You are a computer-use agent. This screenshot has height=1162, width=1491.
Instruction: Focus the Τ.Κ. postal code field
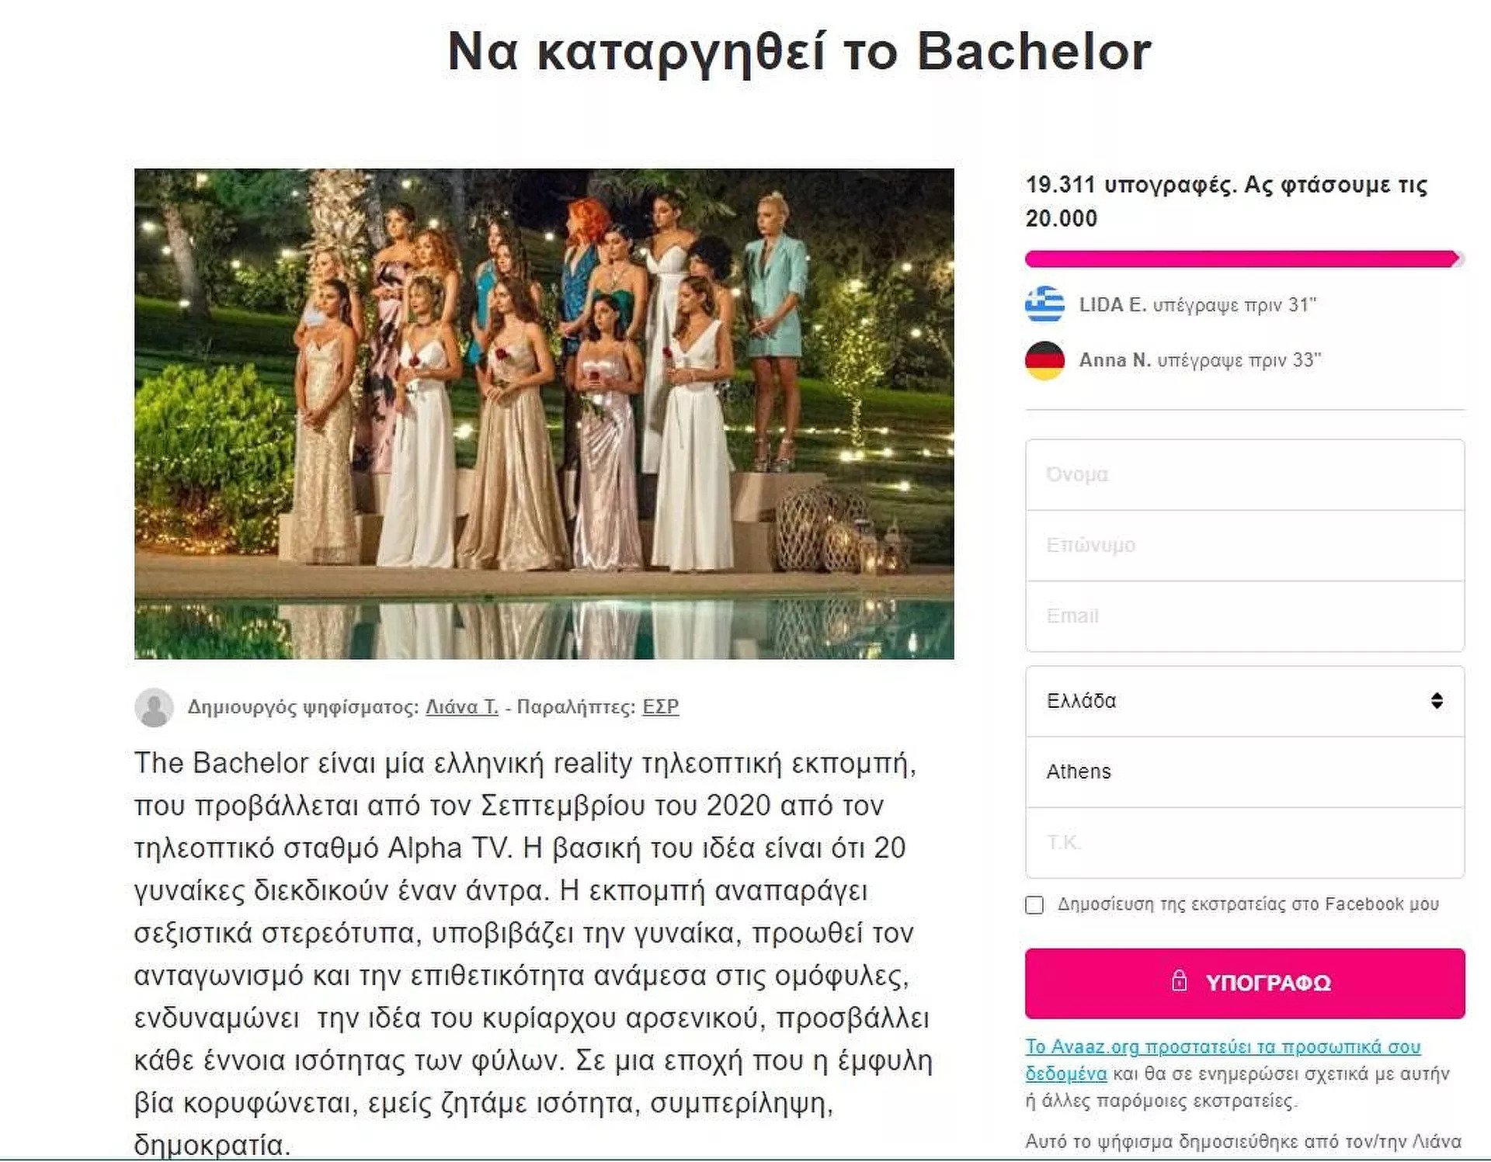pyautogui.click(x=1244, y=842)
